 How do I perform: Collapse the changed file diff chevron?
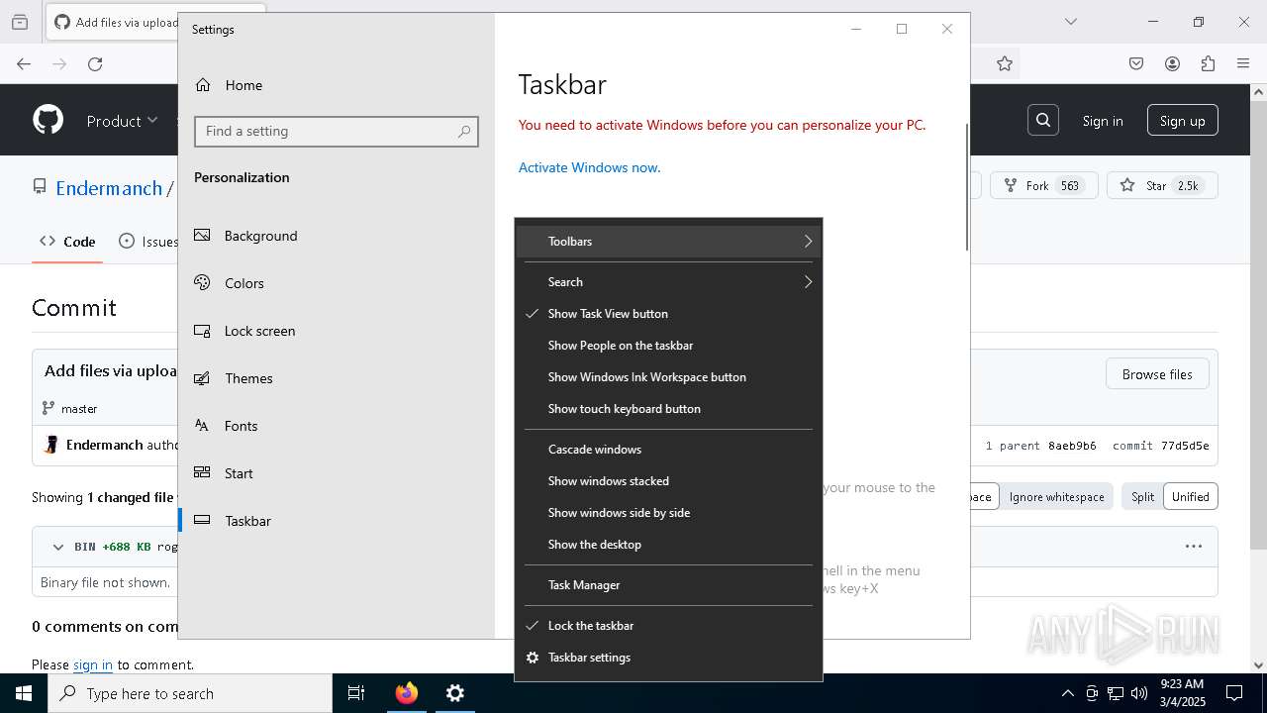[x=58, y=547]
